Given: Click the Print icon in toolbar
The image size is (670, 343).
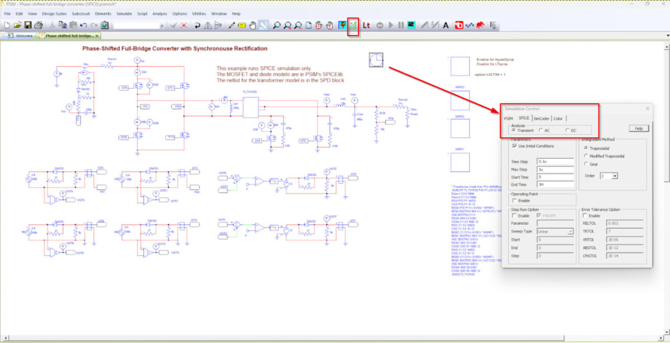Looking at the screenshot, I should pos(38,25).
